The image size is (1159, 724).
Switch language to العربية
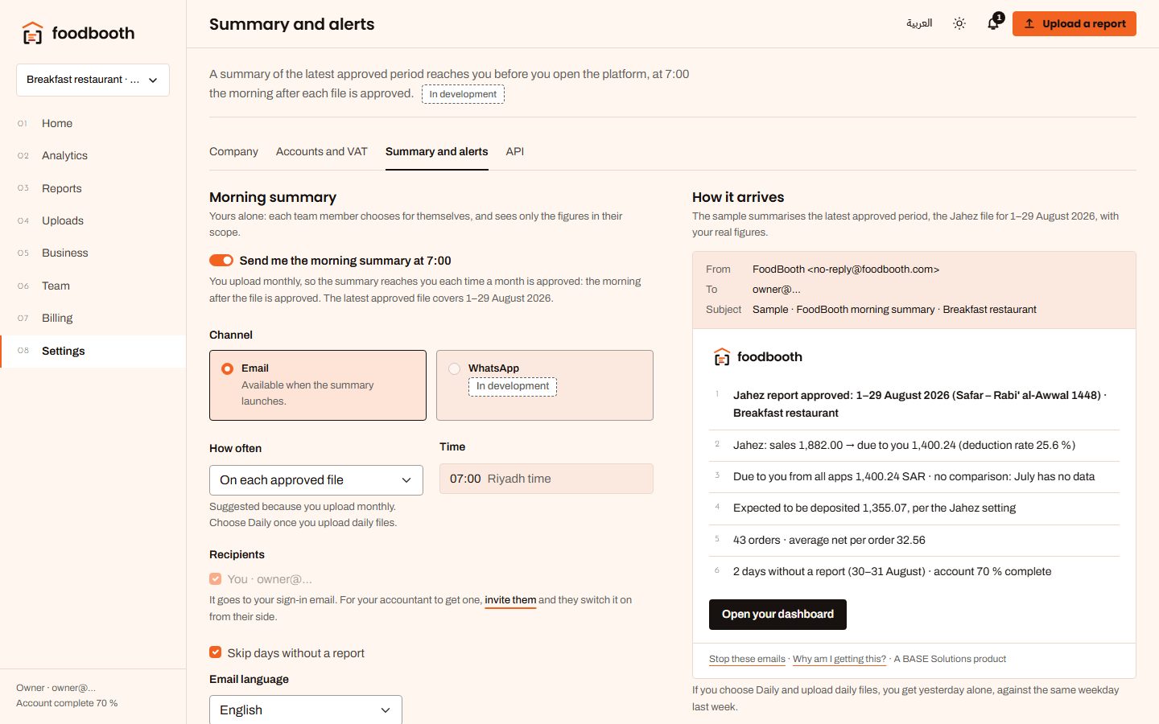(x=919, y=23)
